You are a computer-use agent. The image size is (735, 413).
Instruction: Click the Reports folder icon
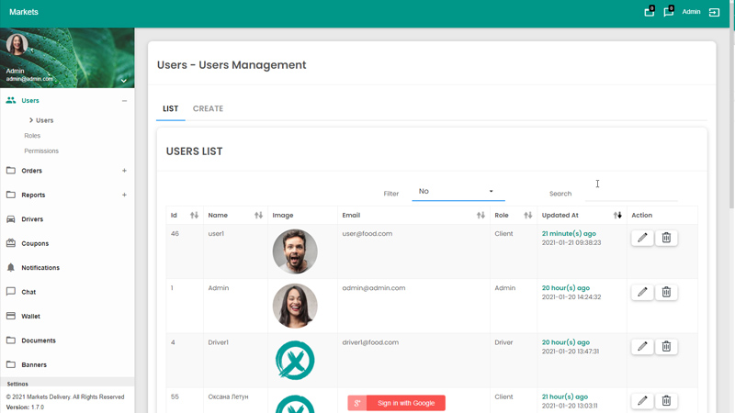pos(11,195)
